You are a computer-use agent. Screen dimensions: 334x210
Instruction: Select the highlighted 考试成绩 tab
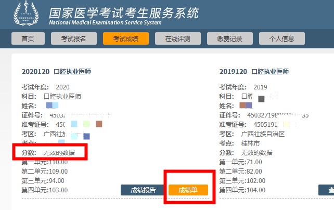[x=125, y=39]
